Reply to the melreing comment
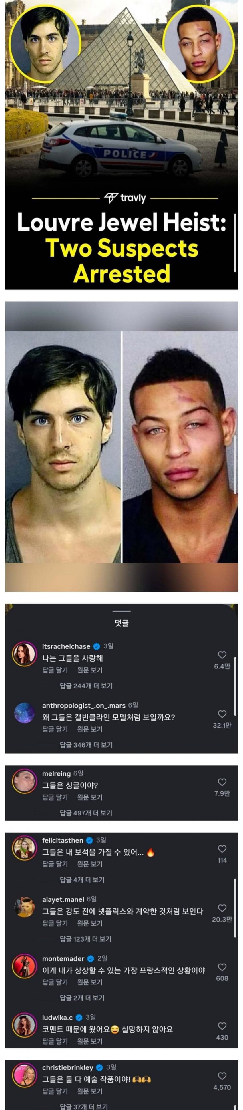The height and width of the screenshot is (1110, 243). 55,797
